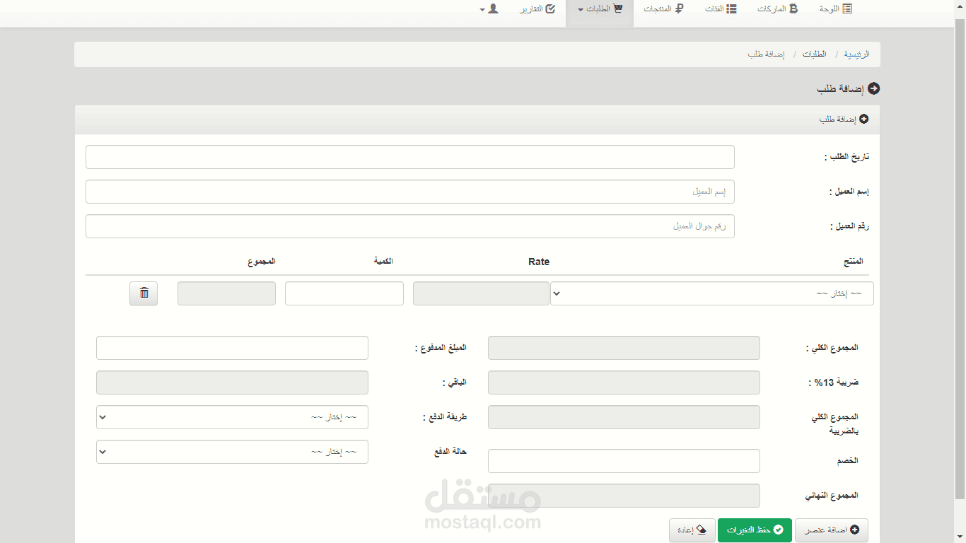Click the shopping cart icon in navbar
Image resolution: width=966 pixels, height=543 pixels.
[618, 8]
